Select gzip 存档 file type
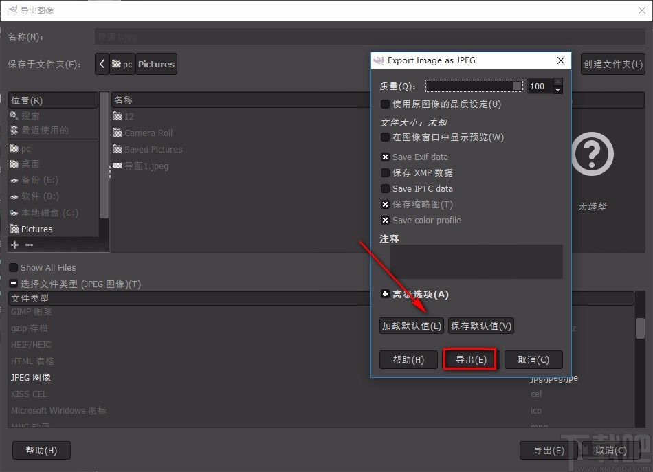Screen dimensions: 653x472 click(x=30, y=328)
